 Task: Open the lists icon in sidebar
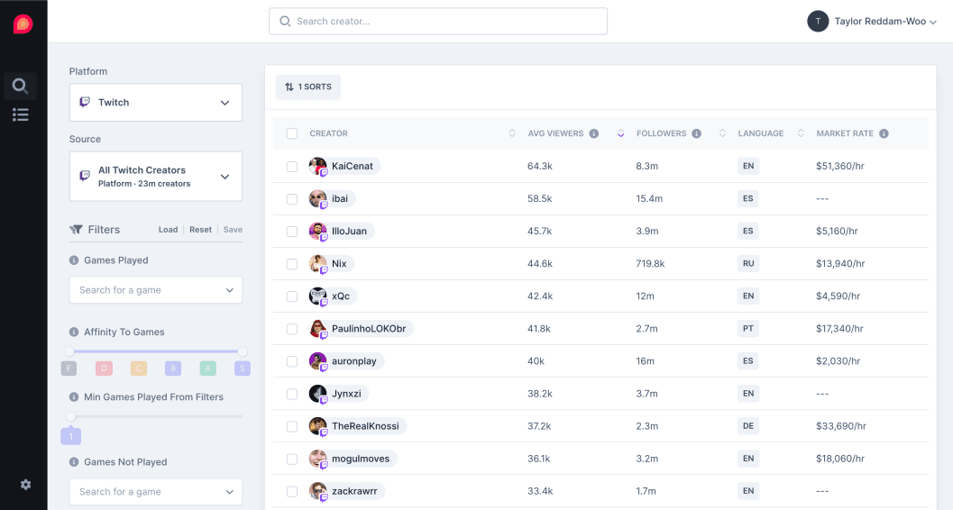20,114
